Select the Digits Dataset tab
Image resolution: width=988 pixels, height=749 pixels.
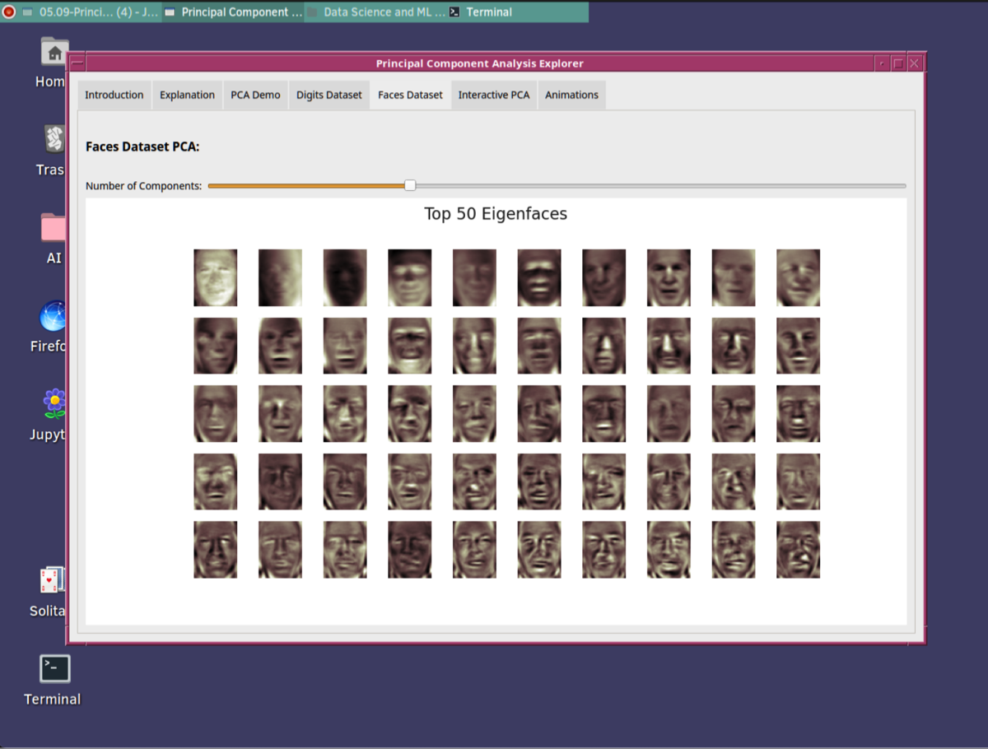tap(329, 95)
